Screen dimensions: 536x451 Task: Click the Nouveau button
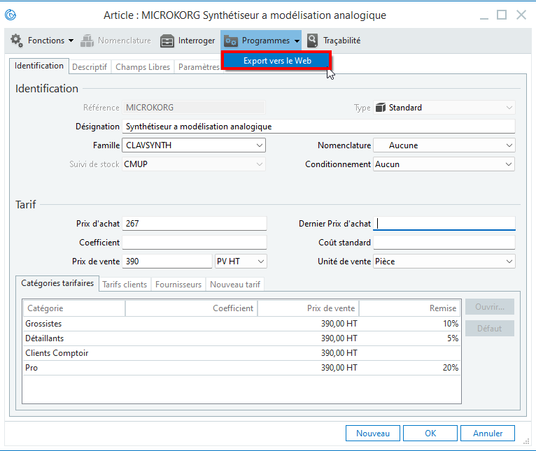point(372,434)
